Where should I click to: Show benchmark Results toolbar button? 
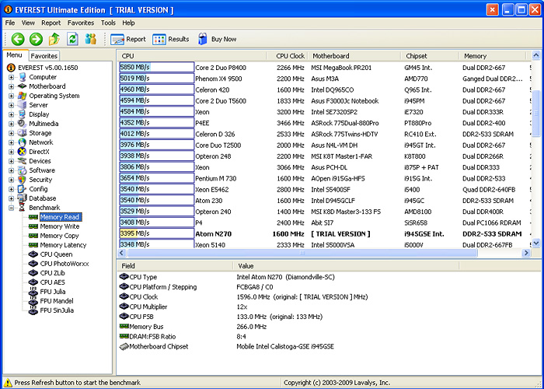(171, 39)
